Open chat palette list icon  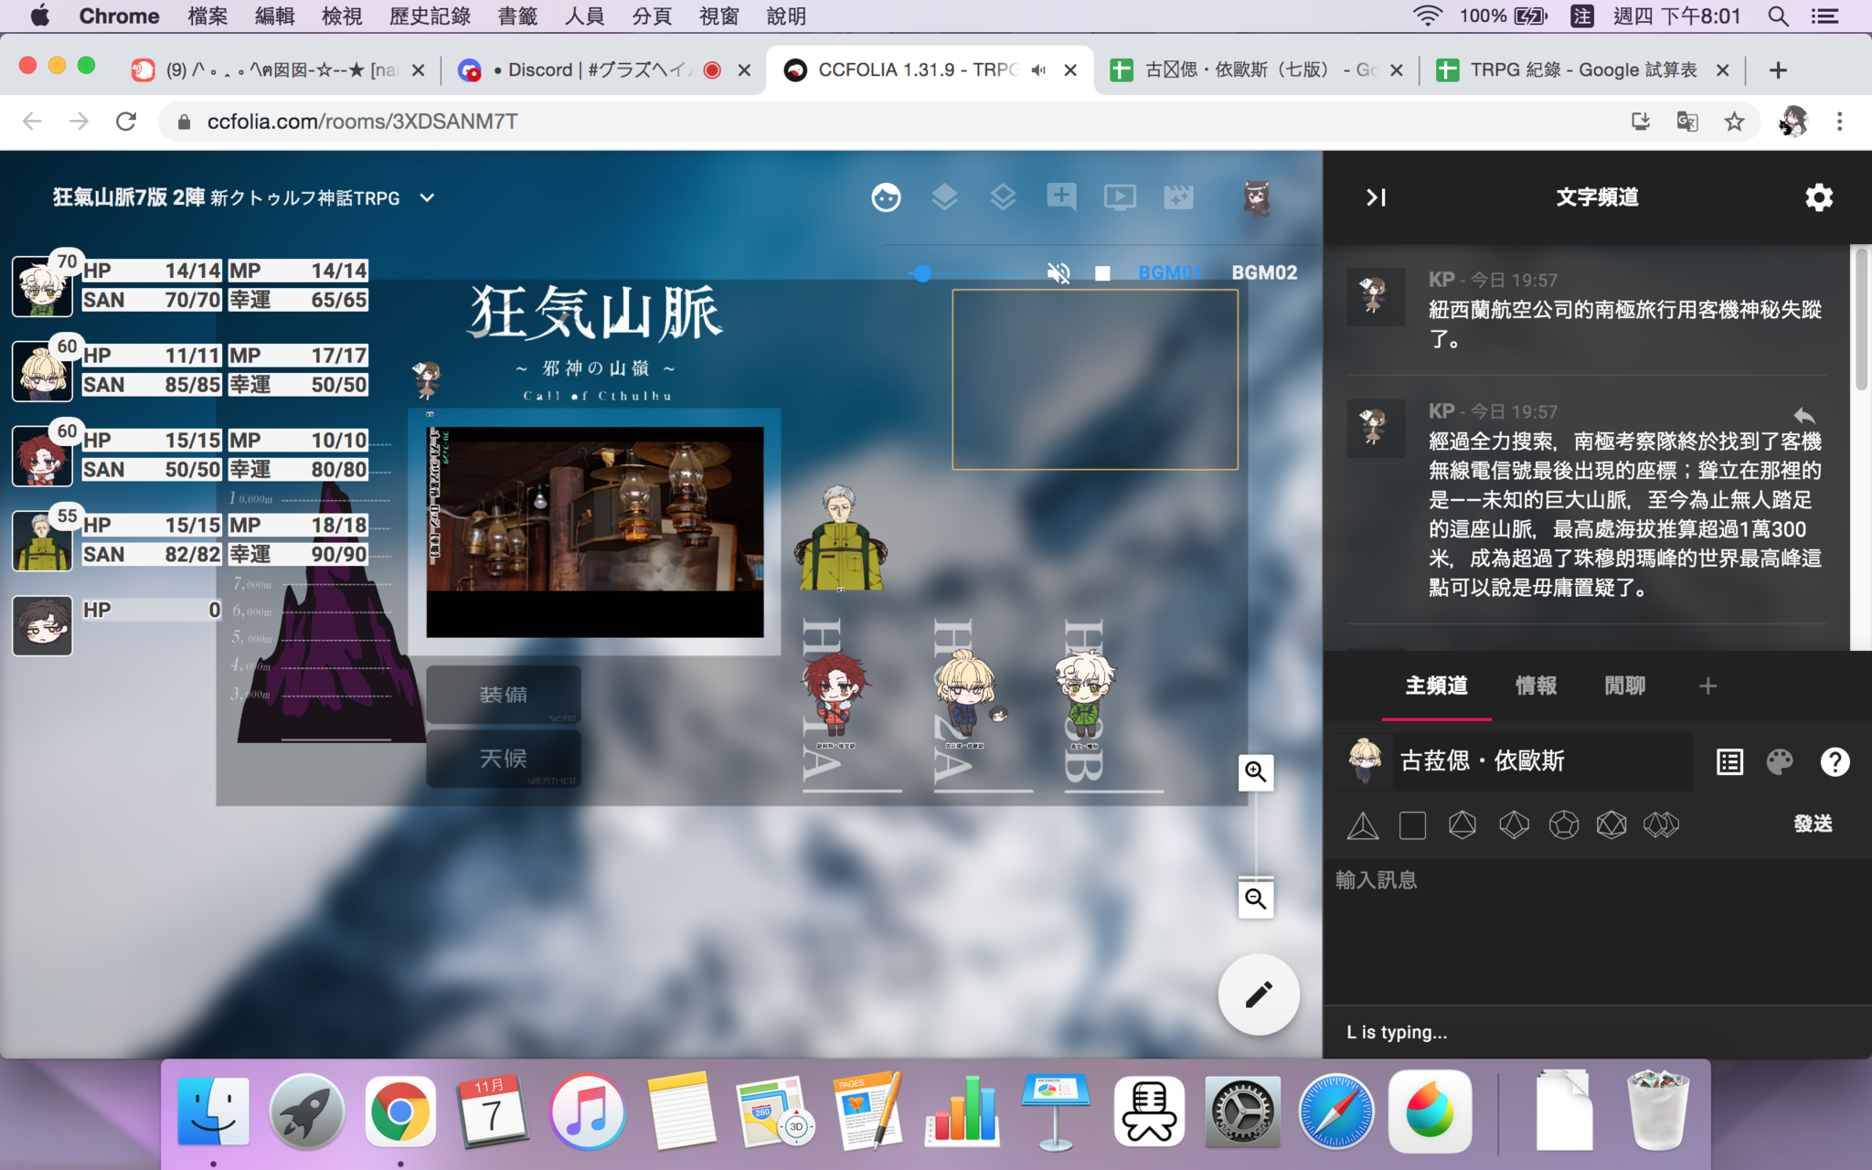point(1729,761)
